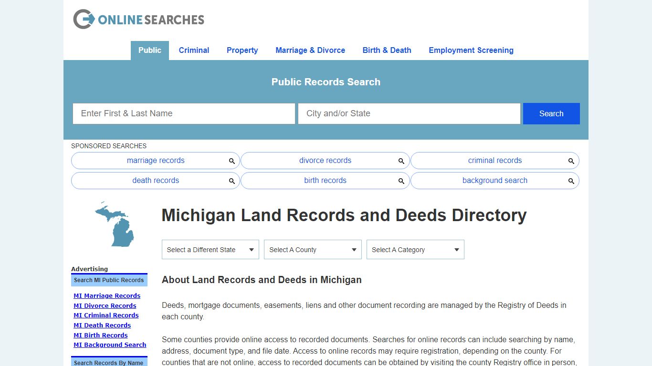Open MI Background Search sidebar link
This screenshot has height=366, width=652.
(x=110, y=345)
